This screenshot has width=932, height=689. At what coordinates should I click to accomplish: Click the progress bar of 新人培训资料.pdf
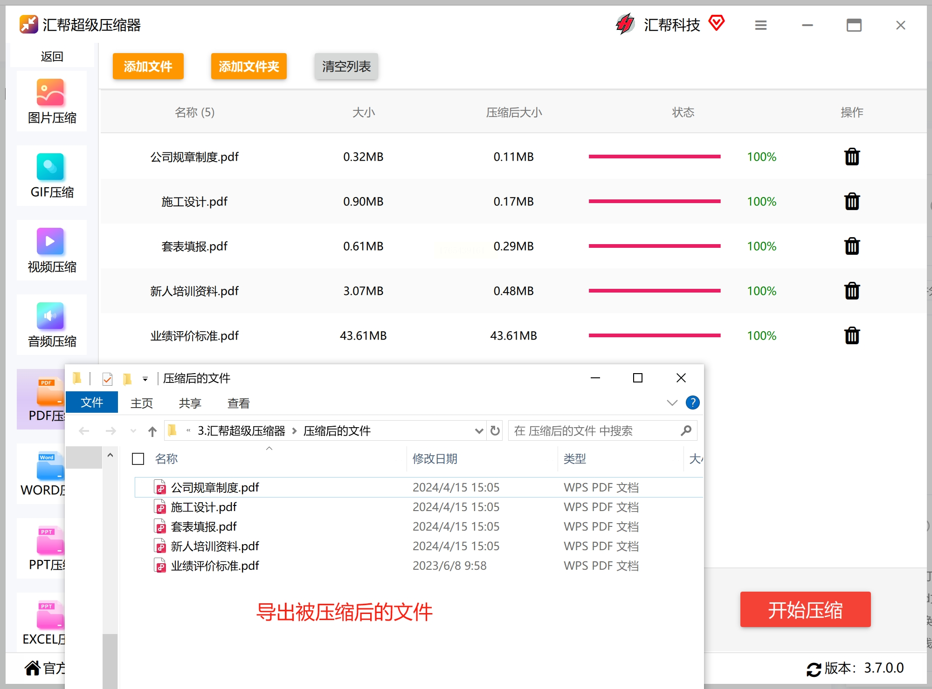tap(654, 291)
